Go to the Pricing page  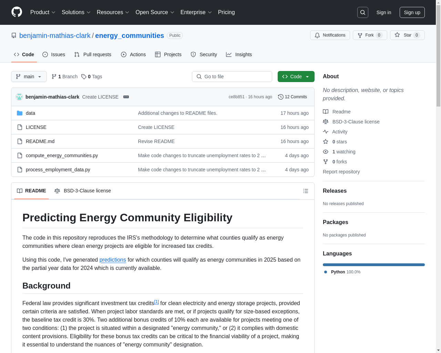point(226,12)
